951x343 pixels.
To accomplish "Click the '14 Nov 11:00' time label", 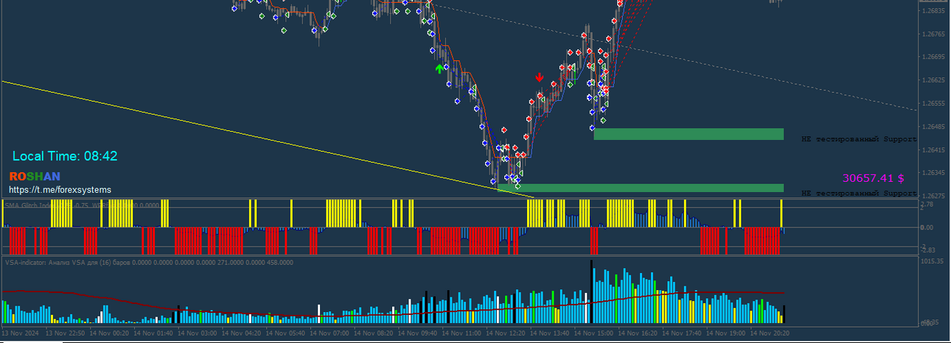I will (x=461, y=333).
